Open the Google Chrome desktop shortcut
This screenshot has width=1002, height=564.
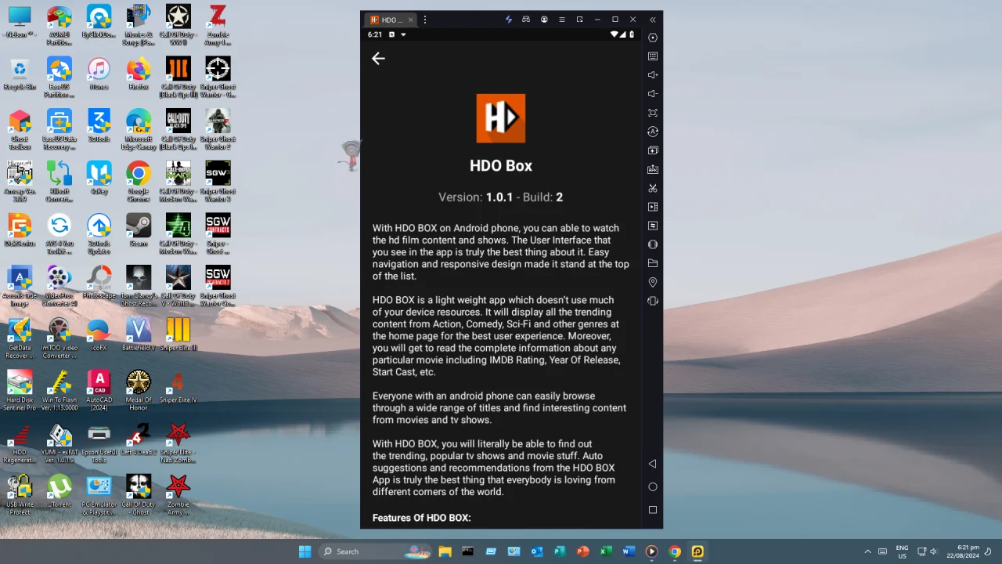139,183
